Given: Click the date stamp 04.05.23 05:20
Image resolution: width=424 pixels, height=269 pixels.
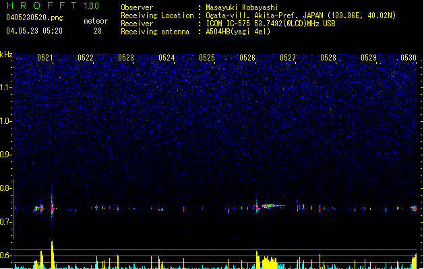Looking at the screenshot, I should coord(34,31).
